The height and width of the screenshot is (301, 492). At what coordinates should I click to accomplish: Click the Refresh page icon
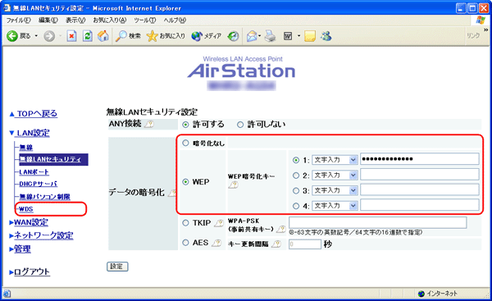point(88,36)
